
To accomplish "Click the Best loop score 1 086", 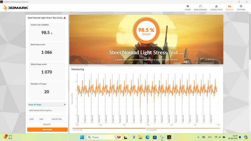I will pos(47,52).
